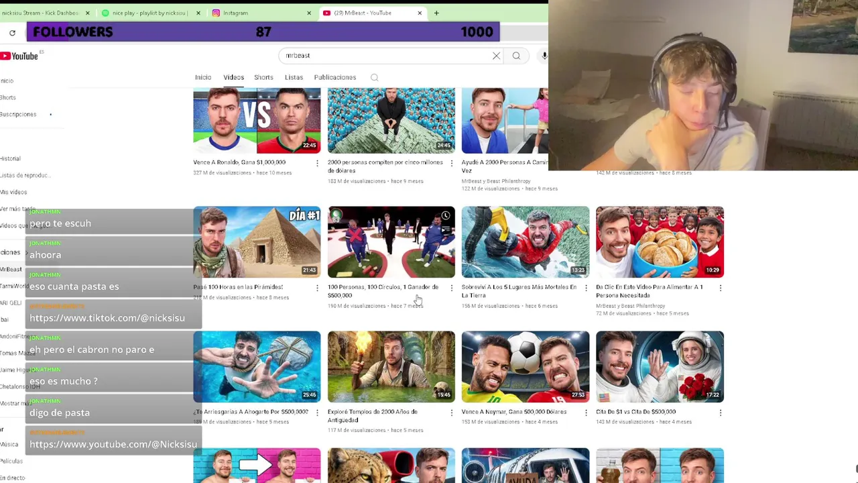
Task: Clear the mrbeast search text with X
Action: 496,56
